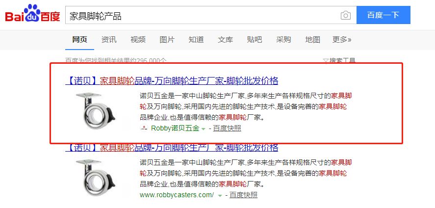The width and height of the screenshot is (435, 208).
Task: Select the 网页 tab
Action: (x=79, y=40)
